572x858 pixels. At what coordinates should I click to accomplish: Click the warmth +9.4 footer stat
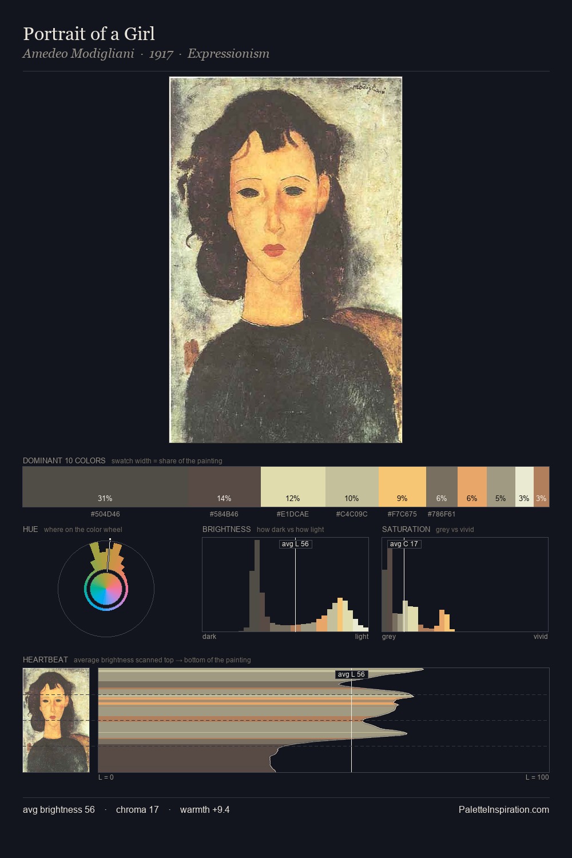[x=205, y=809]
